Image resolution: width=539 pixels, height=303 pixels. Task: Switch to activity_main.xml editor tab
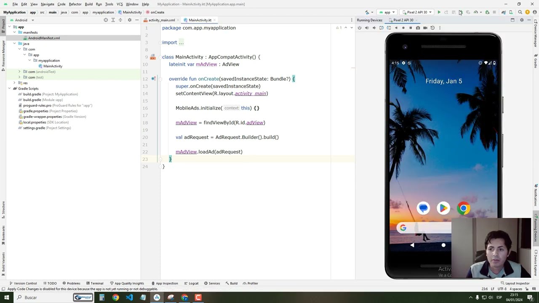click(161, 20)
